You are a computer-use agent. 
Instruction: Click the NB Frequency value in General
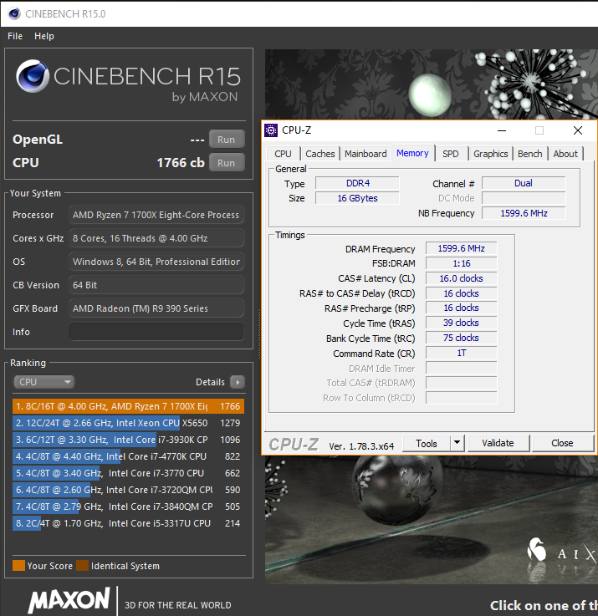[x=524, y=213]
